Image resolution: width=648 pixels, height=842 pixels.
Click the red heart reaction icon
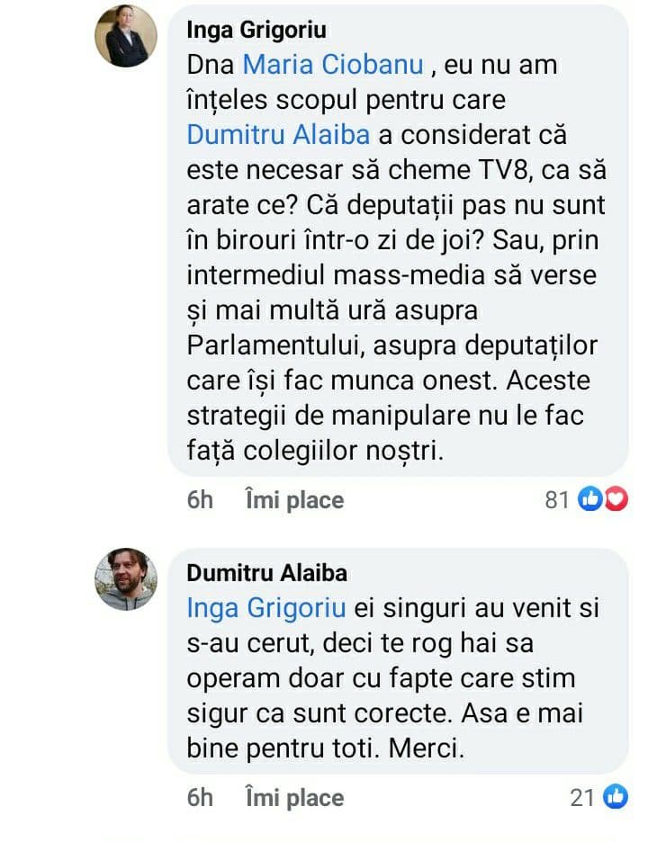tap(616, 499)
